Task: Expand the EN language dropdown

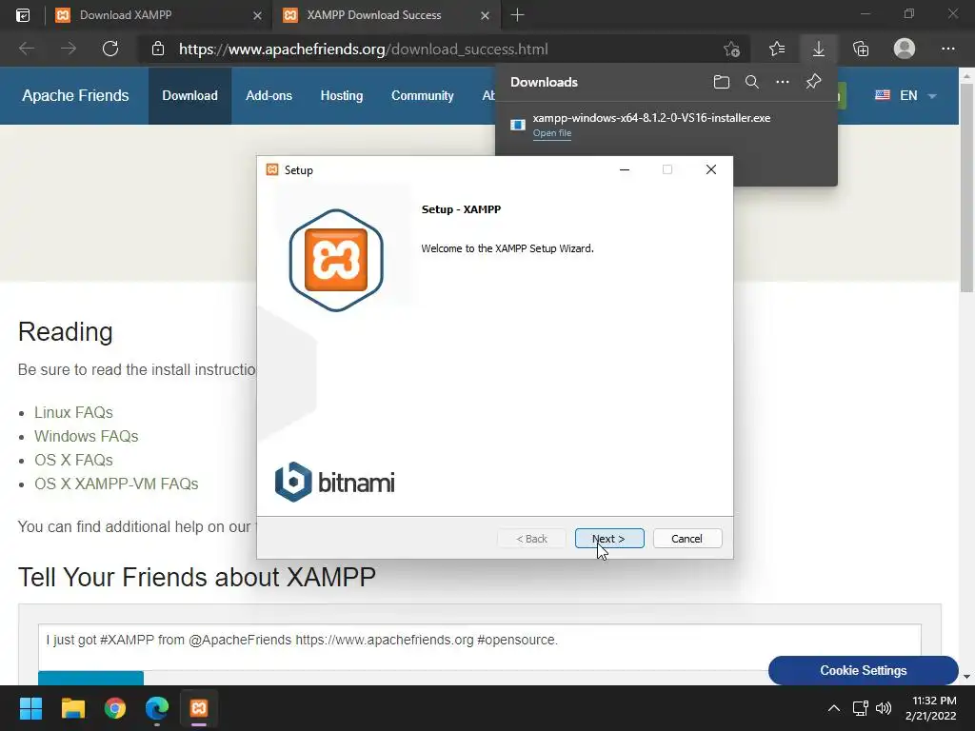Action: 905,96
